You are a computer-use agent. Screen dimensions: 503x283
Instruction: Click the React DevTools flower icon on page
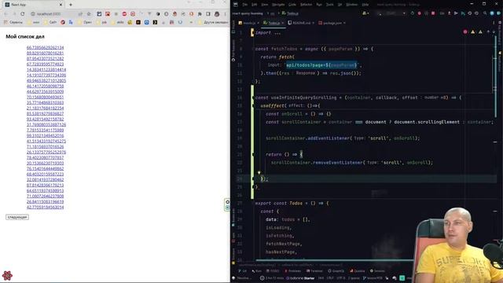coord(7,275)
